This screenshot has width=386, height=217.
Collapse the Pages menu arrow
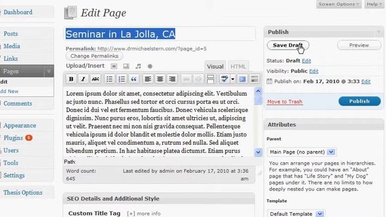point(49,71)
